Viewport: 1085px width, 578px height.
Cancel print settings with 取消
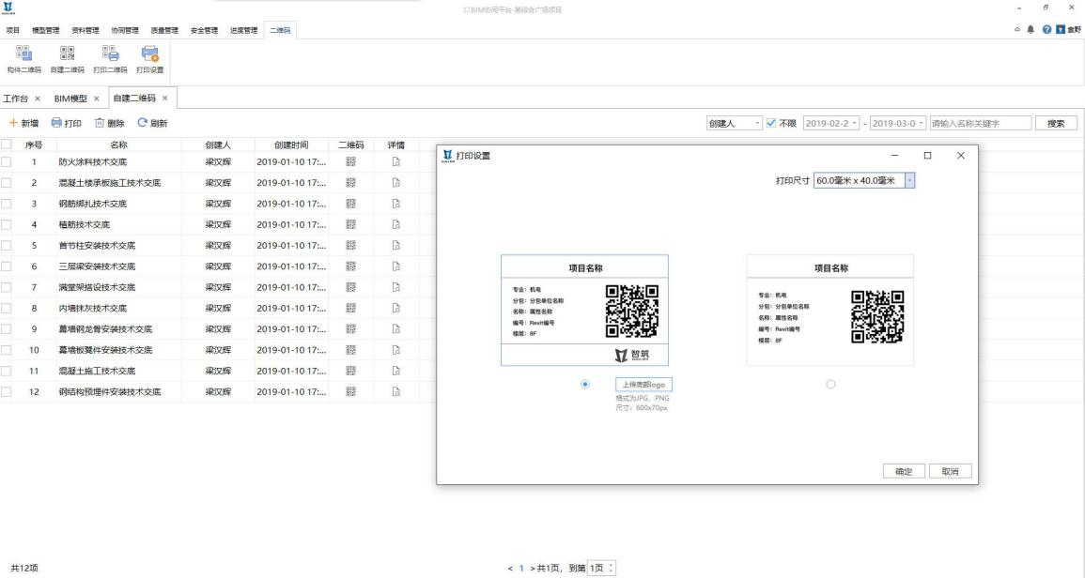tap(950, 471)
